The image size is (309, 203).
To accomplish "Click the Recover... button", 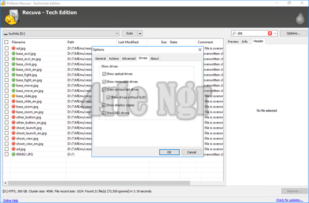I will click(x=294, y=191).
